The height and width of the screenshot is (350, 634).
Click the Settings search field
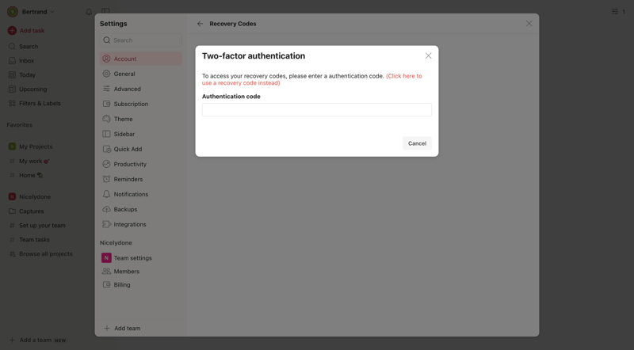coord(141,40)
